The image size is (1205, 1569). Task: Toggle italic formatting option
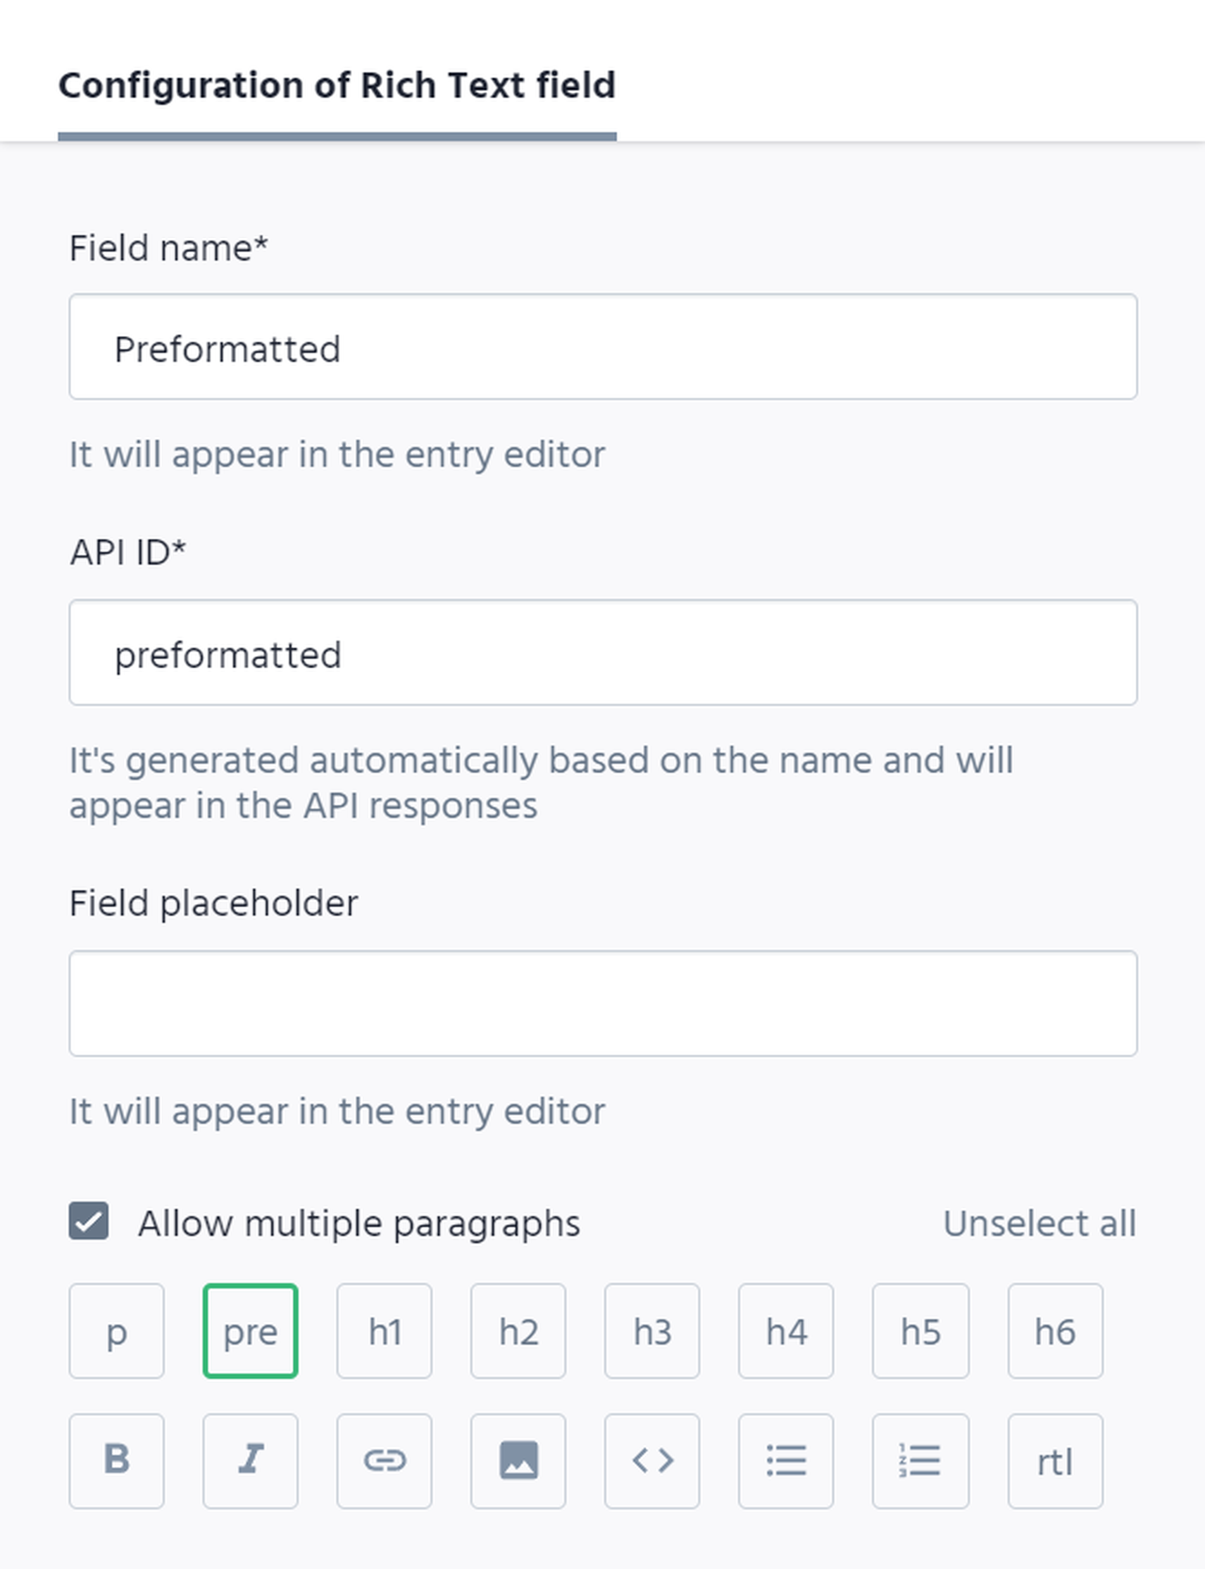[x=251, y=1461]
